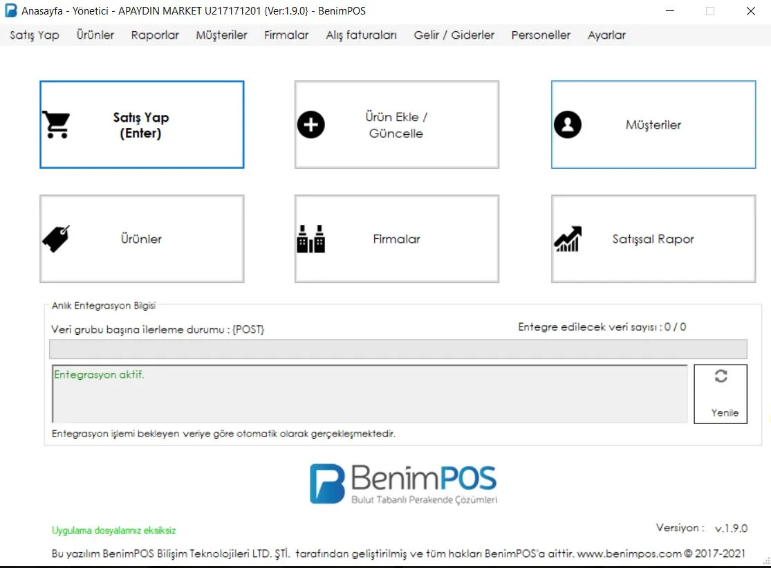The image size is (771, 568).
Task: Open the Alış faturaları menu
Action: 361,35
